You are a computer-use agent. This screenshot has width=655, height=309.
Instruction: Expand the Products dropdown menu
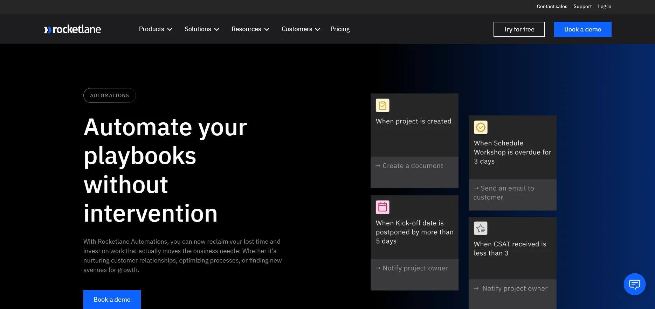[x=156, y=29]
